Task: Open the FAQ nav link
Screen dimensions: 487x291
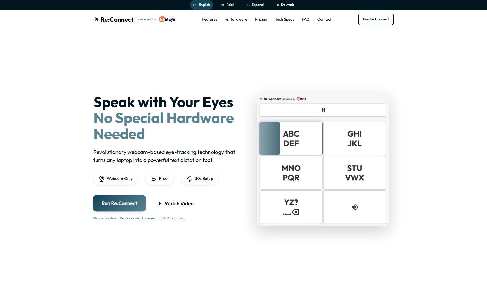Action: tap(306, 19)
